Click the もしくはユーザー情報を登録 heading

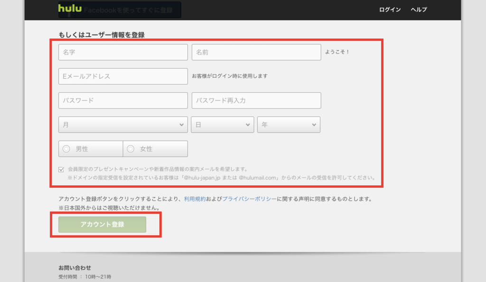[102, 35]
